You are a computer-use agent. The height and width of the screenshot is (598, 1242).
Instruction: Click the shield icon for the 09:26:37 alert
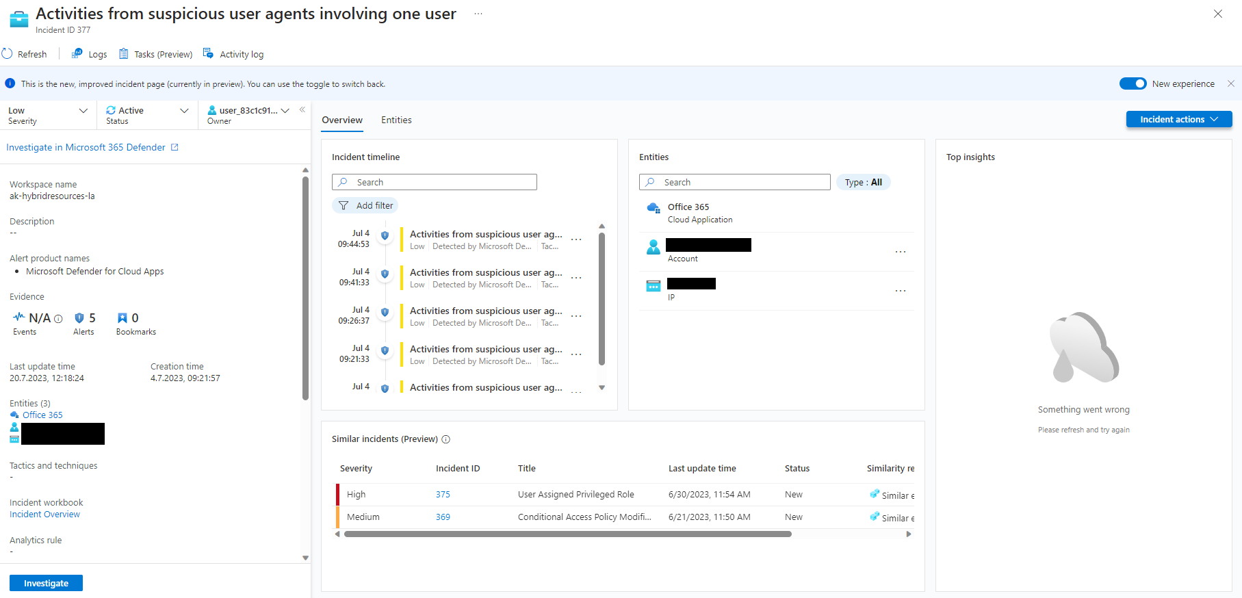click(x=385, y=312)
